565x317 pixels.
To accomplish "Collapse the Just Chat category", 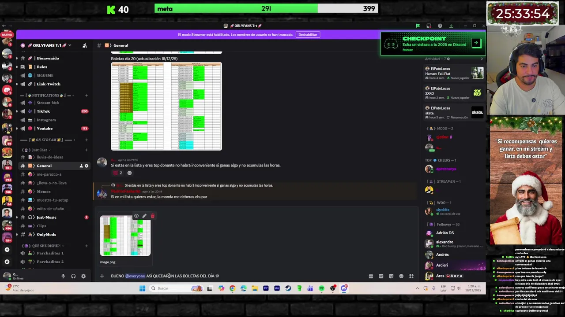I will click(38, 150).
